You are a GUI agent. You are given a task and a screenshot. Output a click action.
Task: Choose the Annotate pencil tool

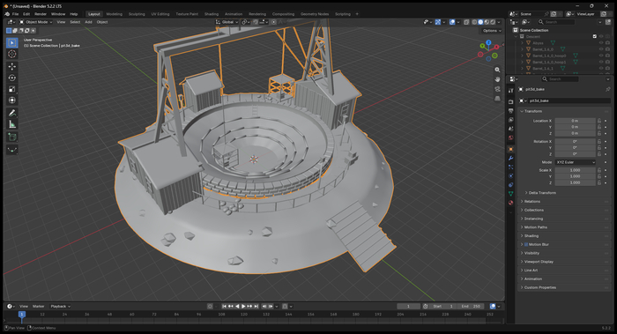[x=12, y=114]
